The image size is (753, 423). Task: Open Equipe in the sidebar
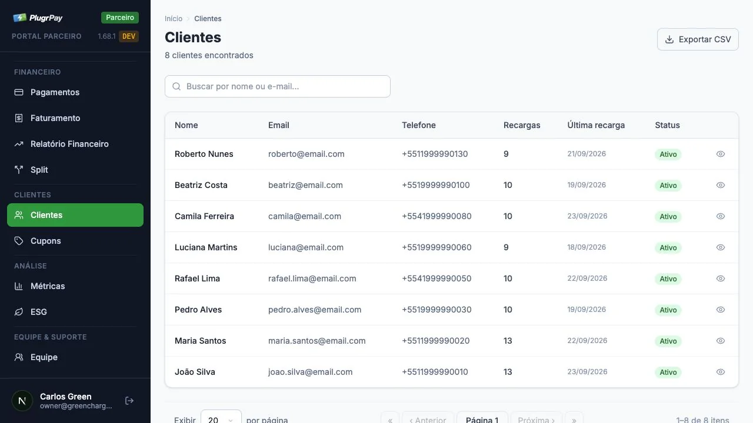(x=75, y=357)
